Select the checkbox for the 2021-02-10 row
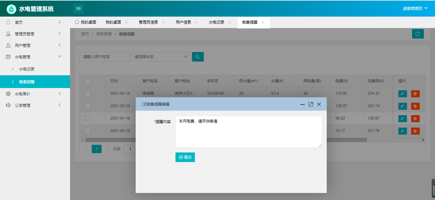 (x=88, y=131)
